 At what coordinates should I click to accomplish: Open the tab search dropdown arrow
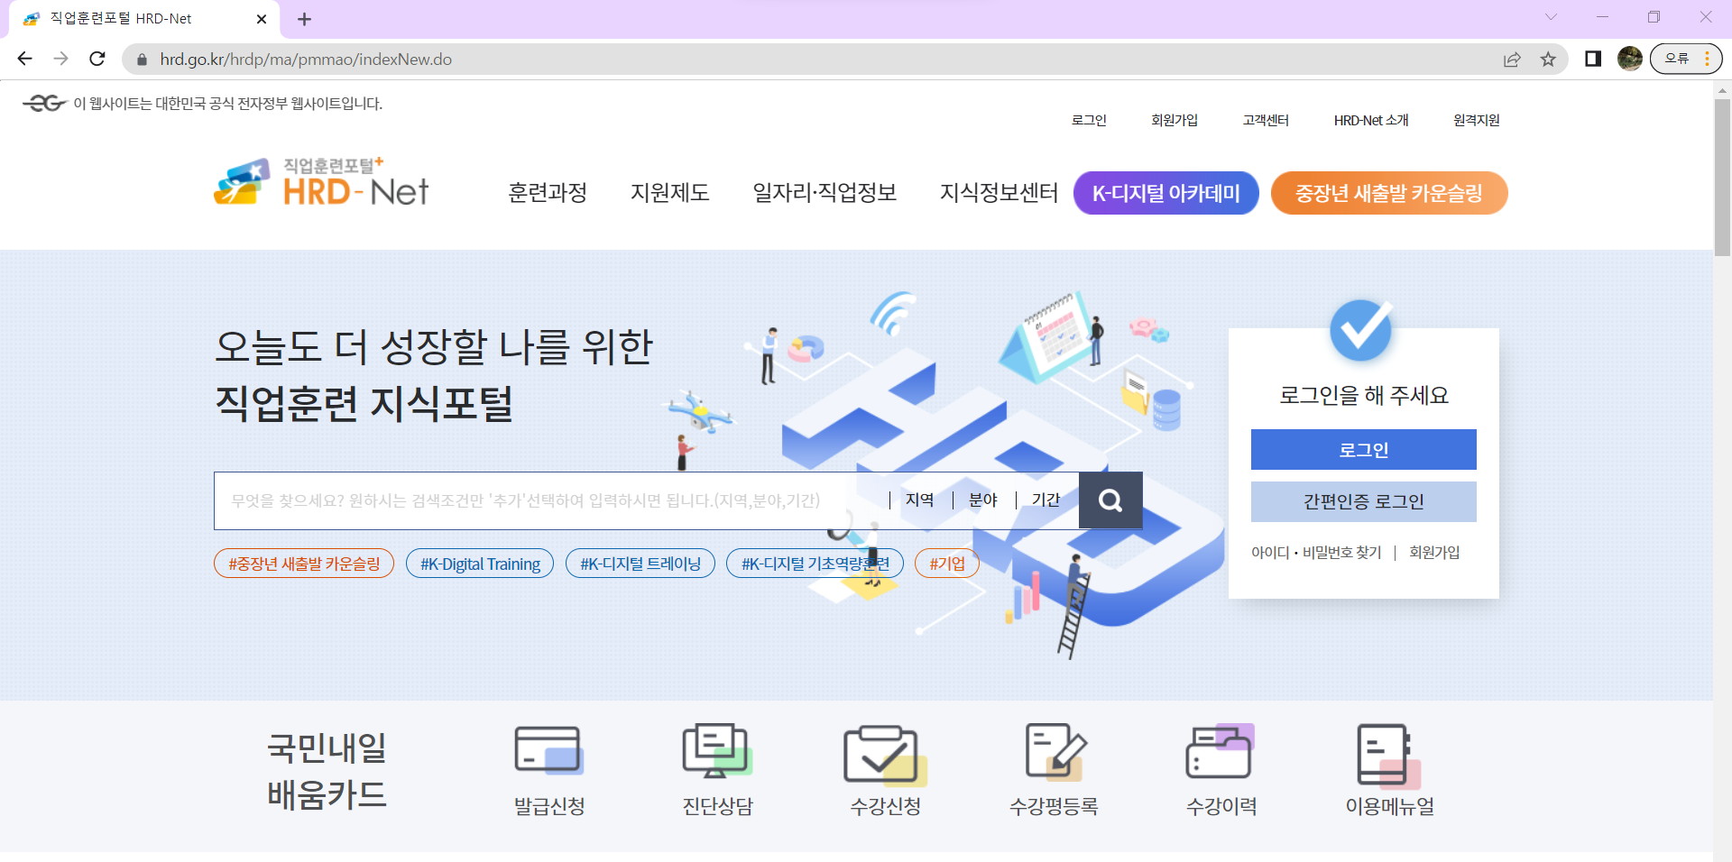(x=1551, y=17)
